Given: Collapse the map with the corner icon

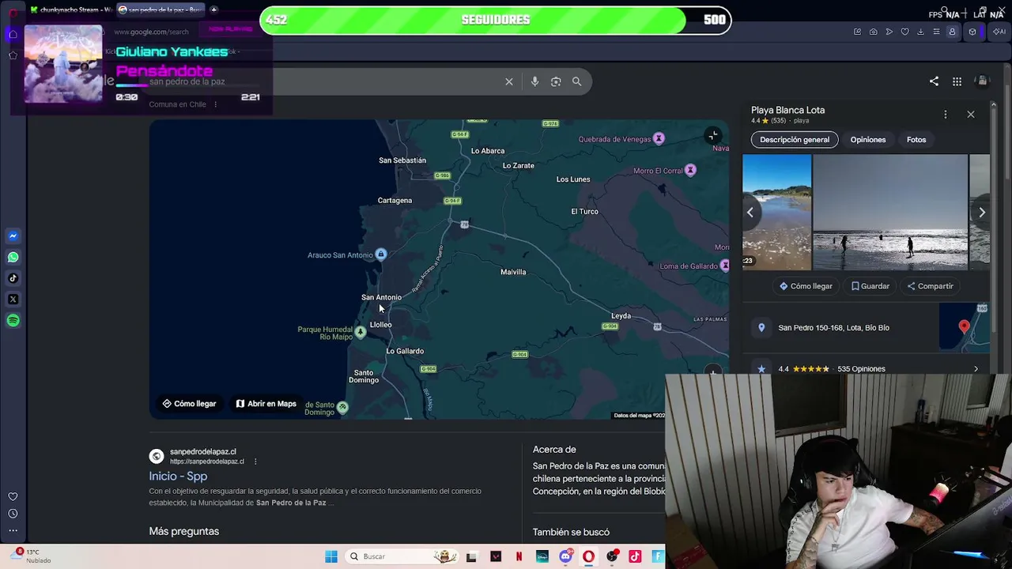Looking at the screenshot, I should pyautogui.click(x=713, y=135).
